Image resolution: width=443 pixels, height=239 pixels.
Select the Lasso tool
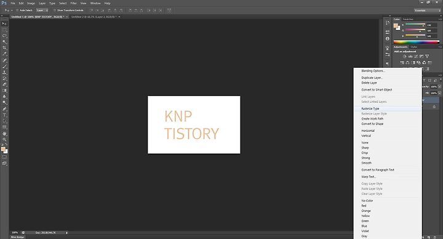[4, 36]
